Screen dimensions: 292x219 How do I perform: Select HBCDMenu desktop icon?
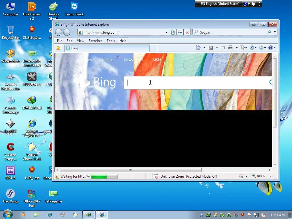click(x=32, y=79)
